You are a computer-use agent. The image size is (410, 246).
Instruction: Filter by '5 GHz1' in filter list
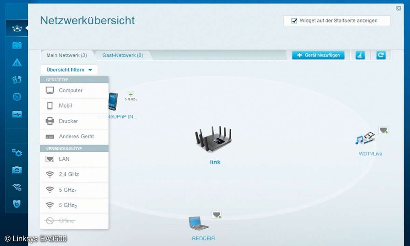(74, 190)
